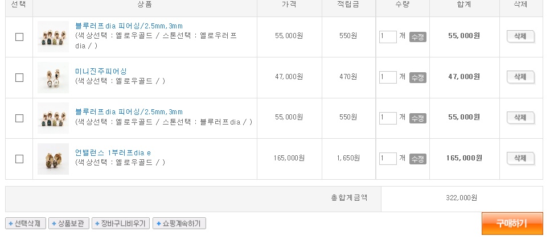Check the box for 미니진주피어싱 row

click(19, 77)
